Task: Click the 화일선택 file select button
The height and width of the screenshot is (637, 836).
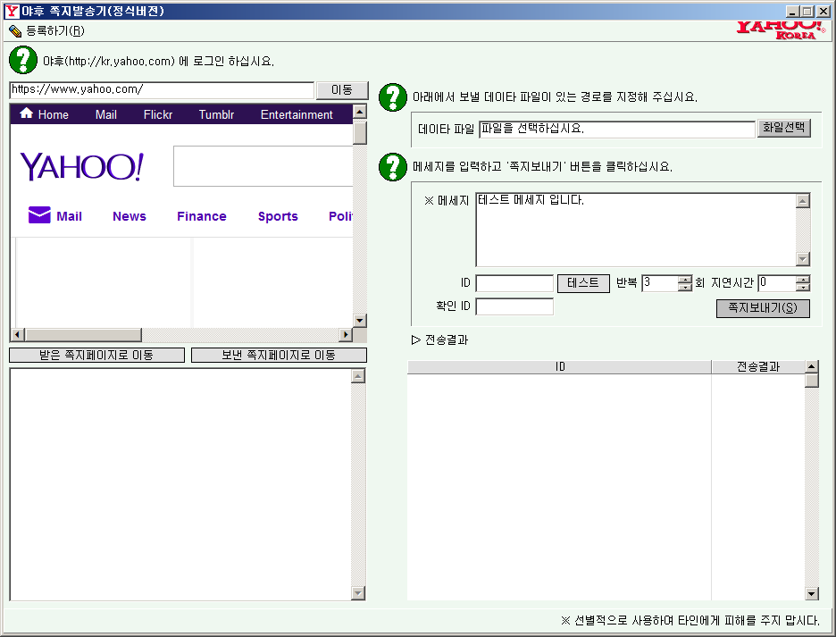Action: click(783, 128)
